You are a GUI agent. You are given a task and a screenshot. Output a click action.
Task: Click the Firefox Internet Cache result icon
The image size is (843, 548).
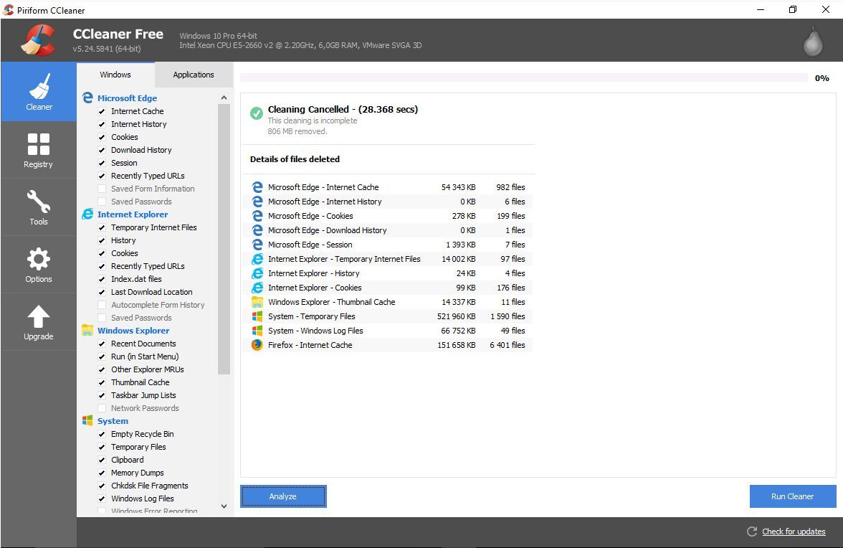click(x=257, y=345)
